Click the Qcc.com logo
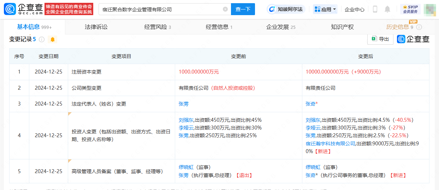 (x=23, y=9)
